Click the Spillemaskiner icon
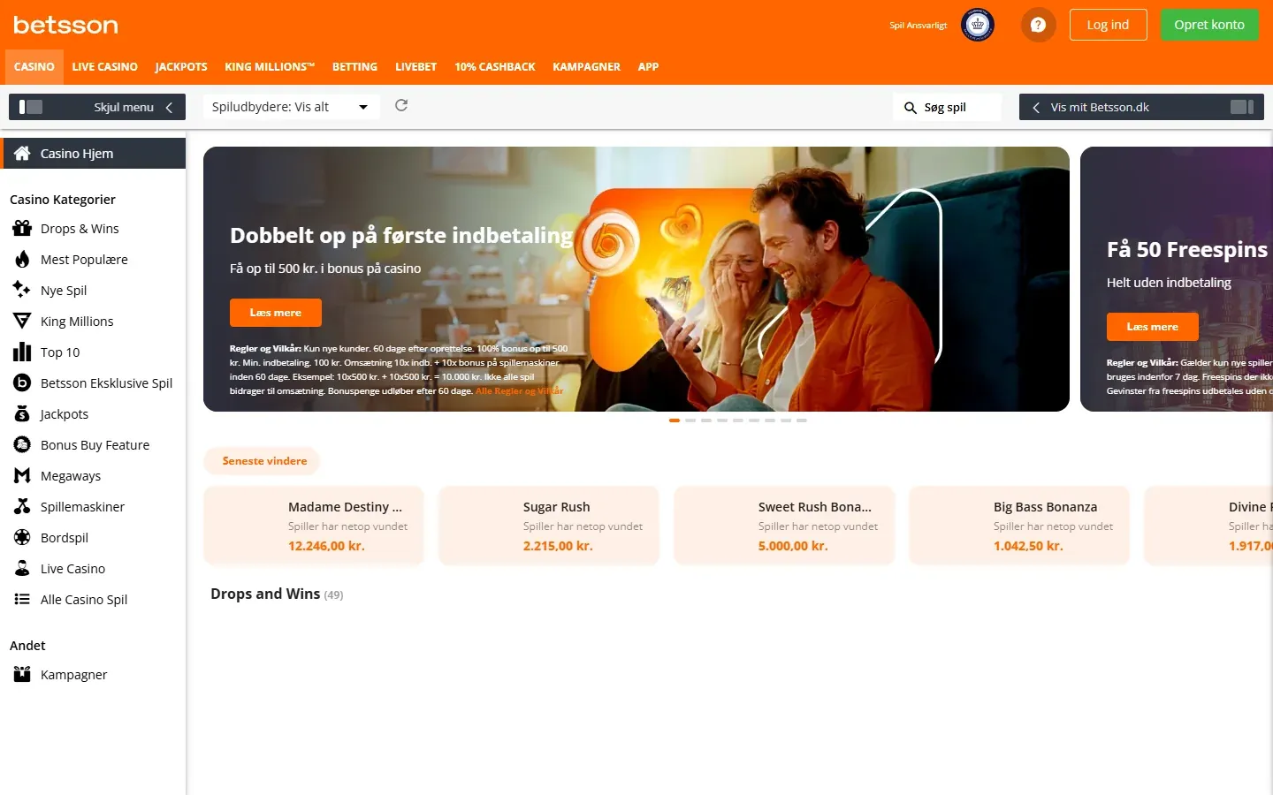This screenshot has width=1273, height=795. click(x=22, y=506)
